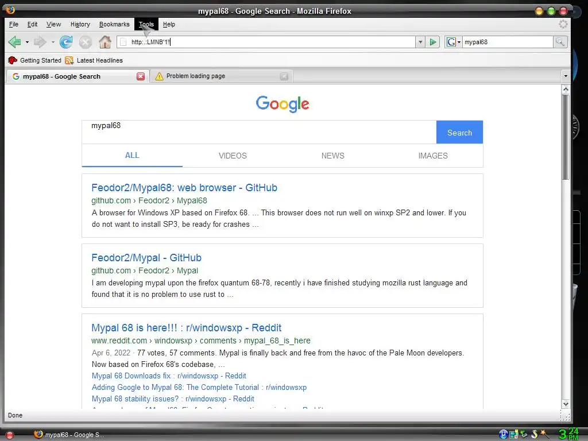This screenshot has height=441, width=588.
Task: Open the list all tabs dropdown
Action: 566,76
